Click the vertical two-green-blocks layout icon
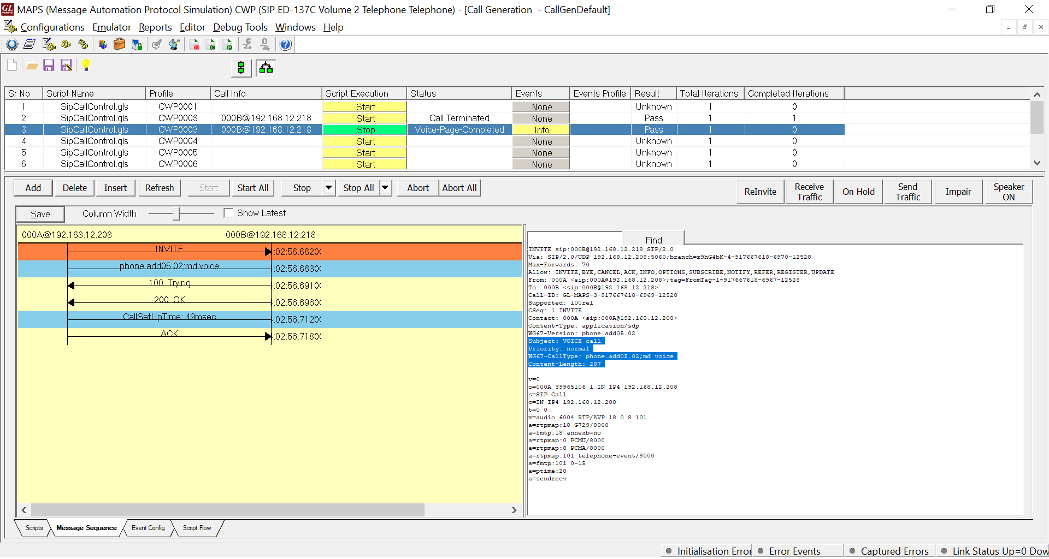1049x559 pixels. tap(241, 68)
